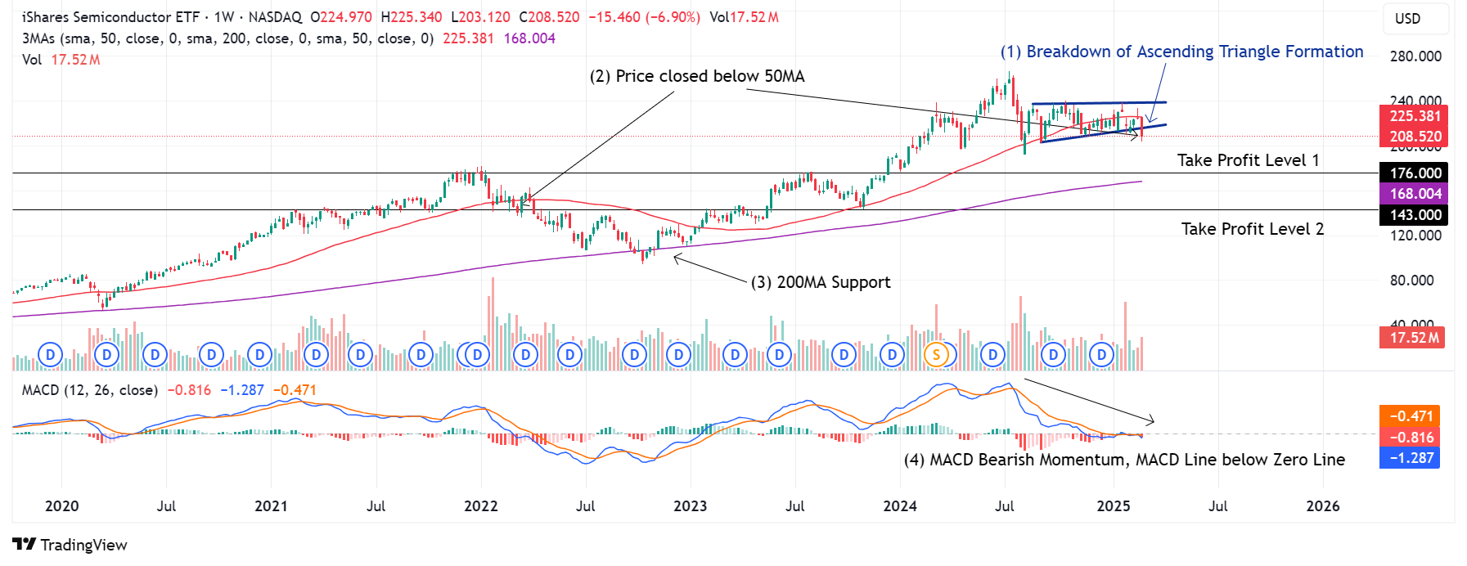This screenshot has height=566, width=1467.
Task: Click the black 143.000 price level label
Action: pos(1414,215)
